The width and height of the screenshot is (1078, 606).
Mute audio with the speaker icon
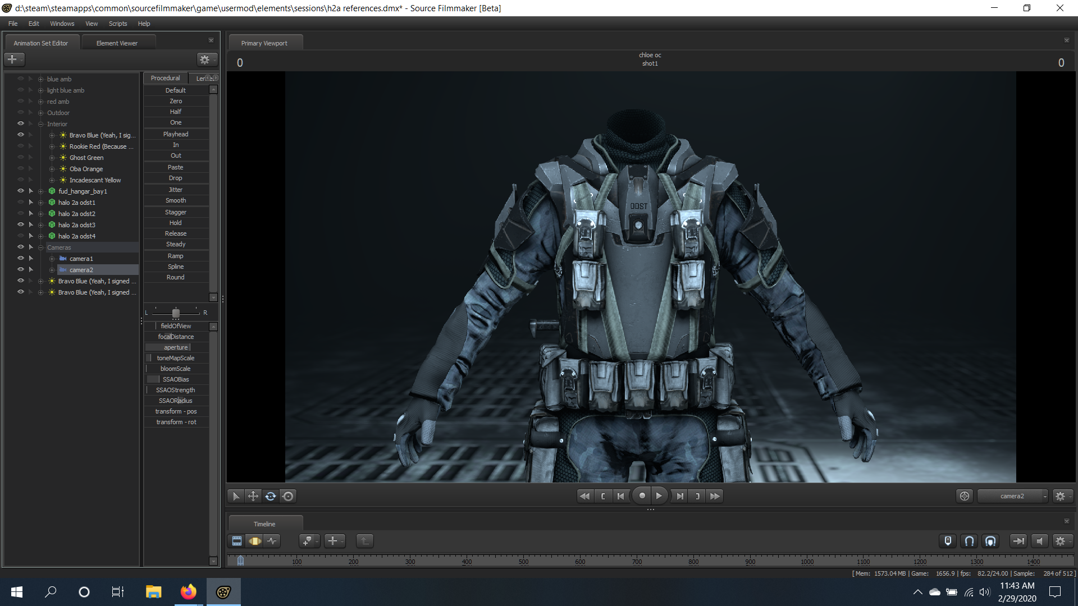(1039, 541)
